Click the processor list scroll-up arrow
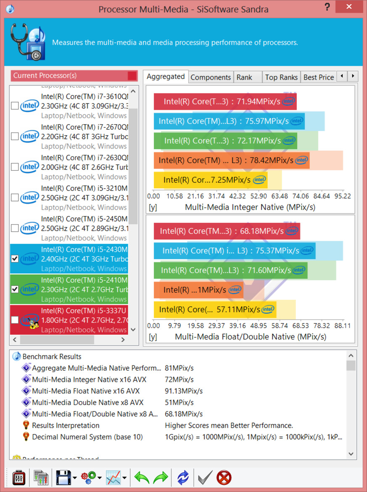Screen dimensions: 367x492 pyautogui.click(x=133, y=91)
